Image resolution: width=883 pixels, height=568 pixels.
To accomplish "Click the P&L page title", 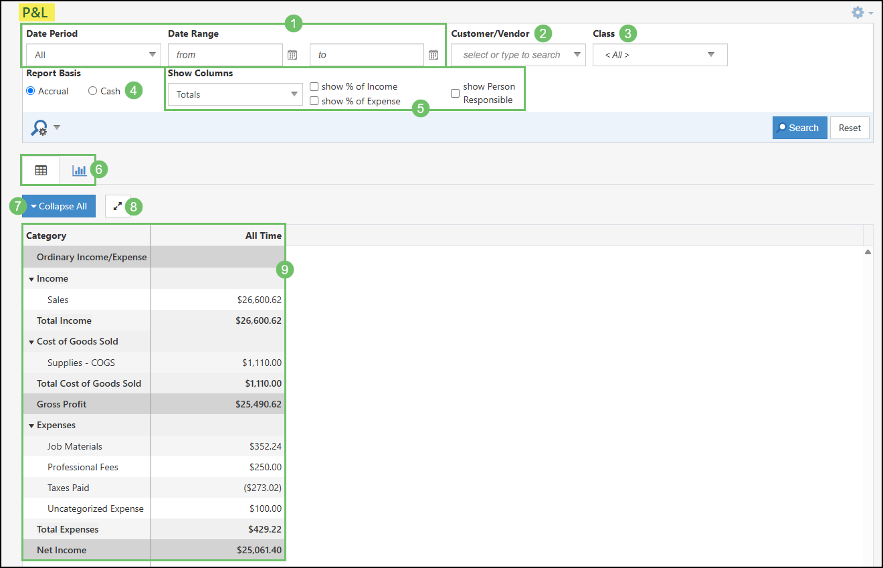I will pos(35,13).
